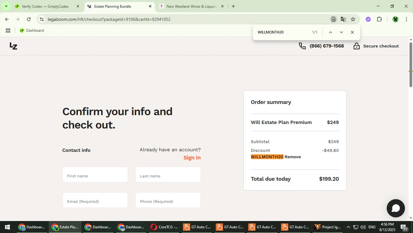
Task: Click the Secure checkout lock icon
Action: click(x=357, y=46)
